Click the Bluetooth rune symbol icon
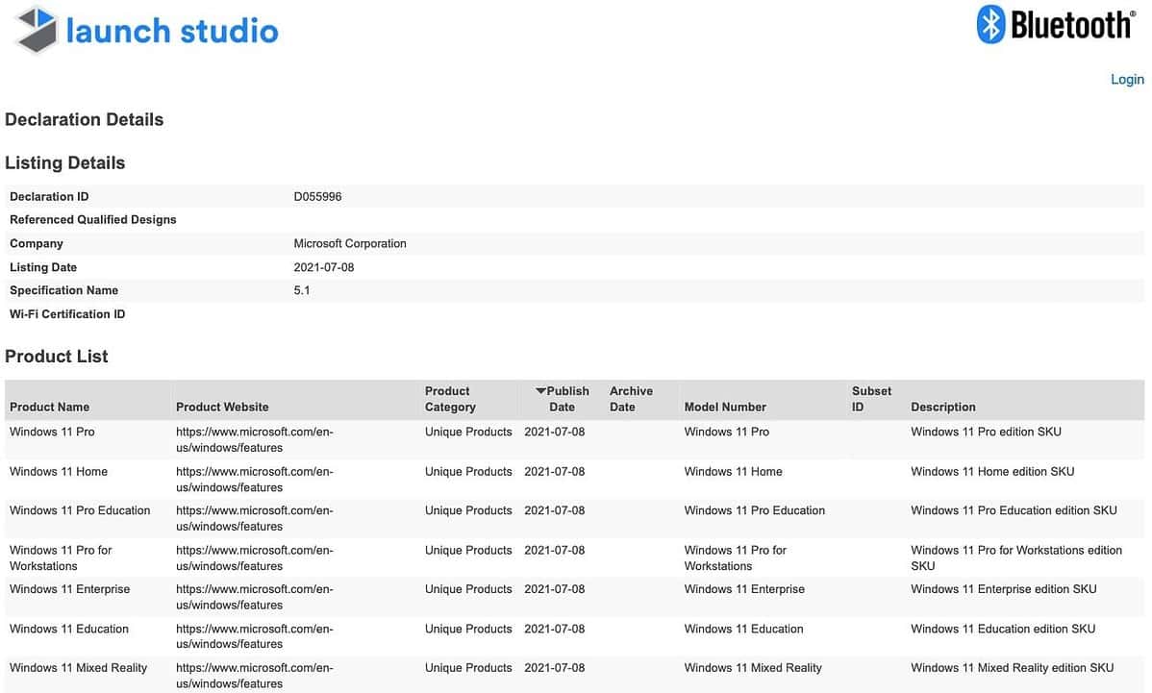The height and width of the screenshot is (693, 1152). (x=989, y=26)
